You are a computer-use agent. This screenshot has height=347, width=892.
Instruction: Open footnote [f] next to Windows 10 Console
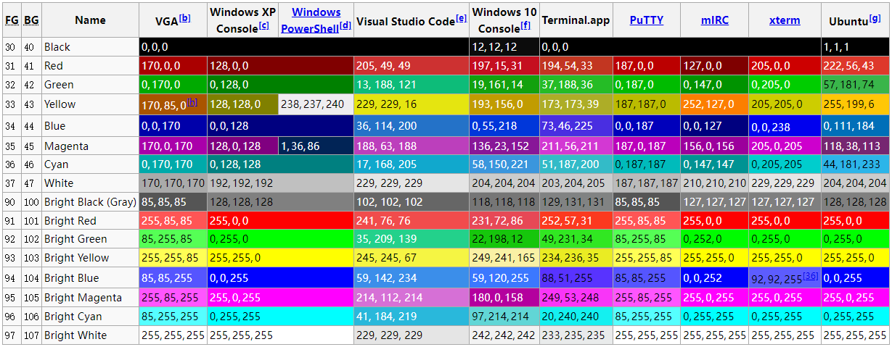pos(525,26)
